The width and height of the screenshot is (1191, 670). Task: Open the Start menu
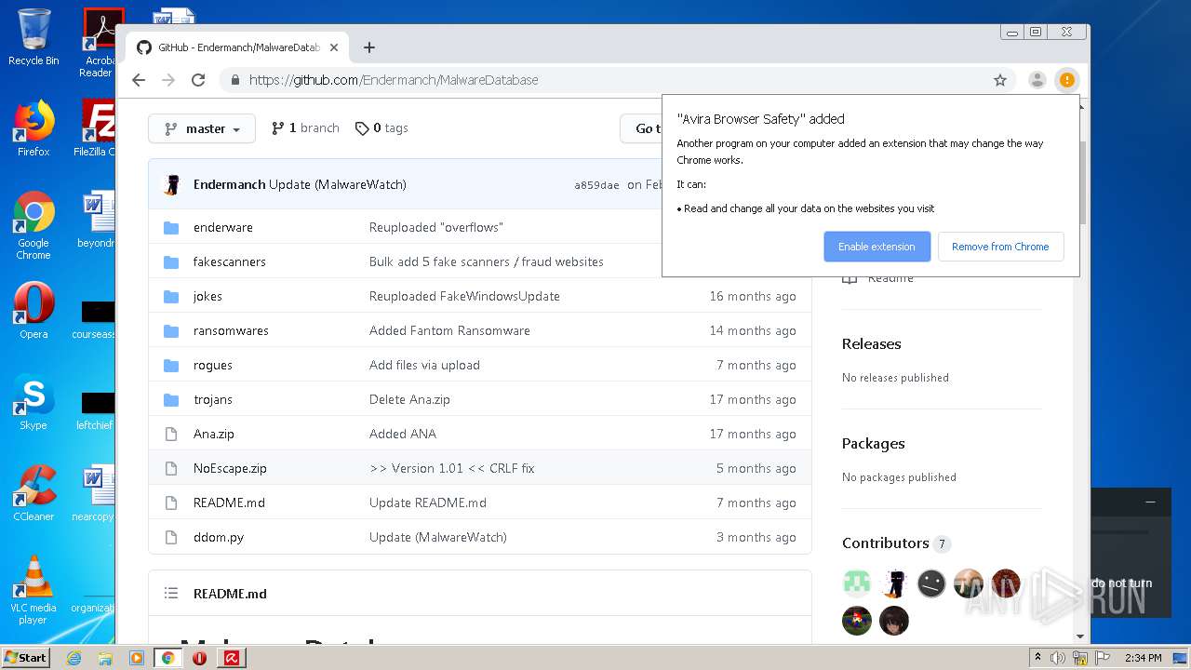pyautogui.click(x=25, y=658)
